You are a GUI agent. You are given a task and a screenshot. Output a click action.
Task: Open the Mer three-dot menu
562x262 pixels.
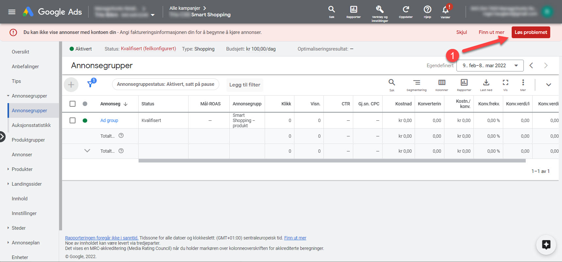[523, 85]
